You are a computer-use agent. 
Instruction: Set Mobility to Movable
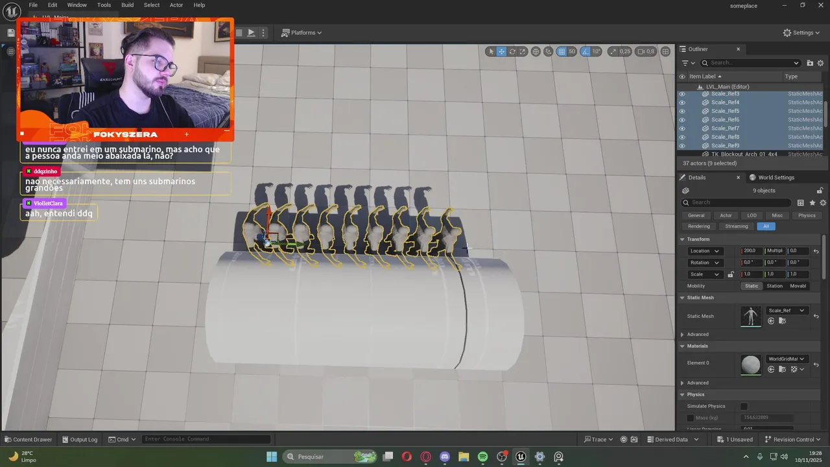click(x=798, y=286)
